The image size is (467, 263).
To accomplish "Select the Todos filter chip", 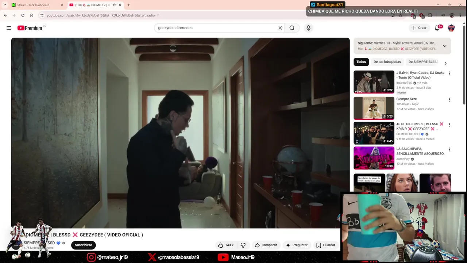I will (361, 62).
